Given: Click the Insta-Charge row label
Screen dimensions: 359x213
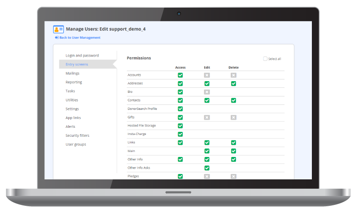Looking at the screenshot, I should click(137, 134).
